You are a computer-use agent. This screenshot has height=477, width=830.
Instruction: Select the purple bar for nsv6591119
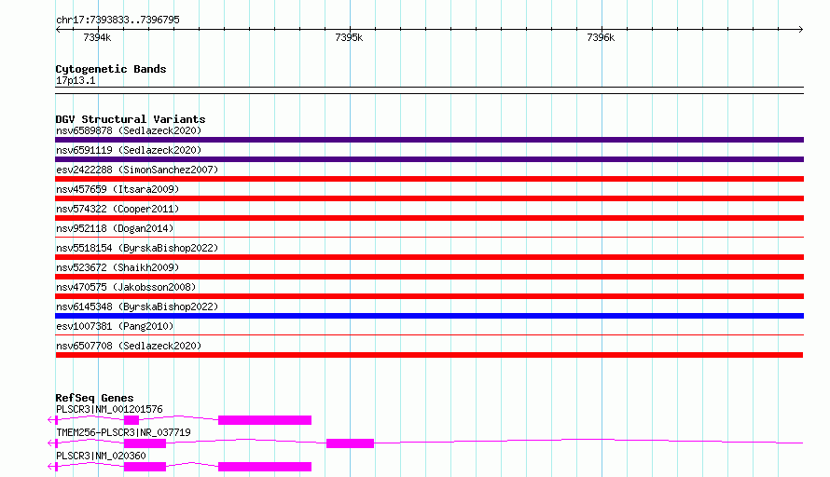(x=429, y=159)
